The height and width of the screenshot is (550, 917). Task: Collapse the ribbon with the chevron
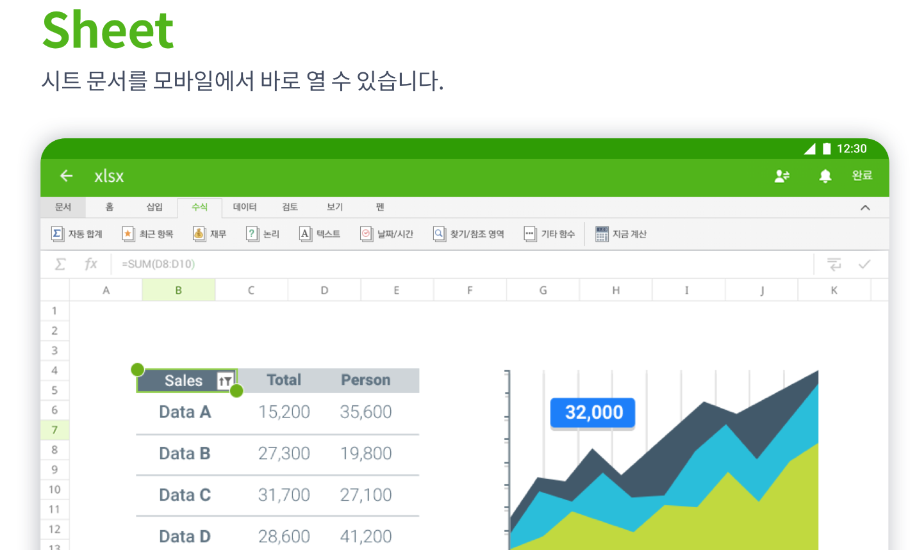click(865, 207)
